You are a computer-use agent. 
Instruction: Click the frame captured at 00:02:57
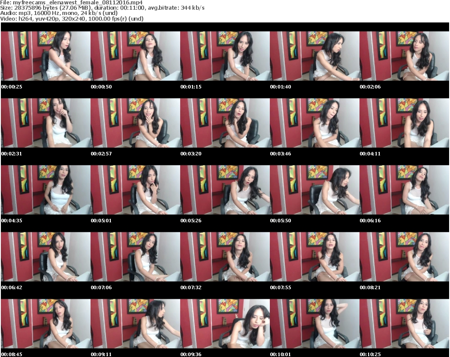click(x=135, y=123)
